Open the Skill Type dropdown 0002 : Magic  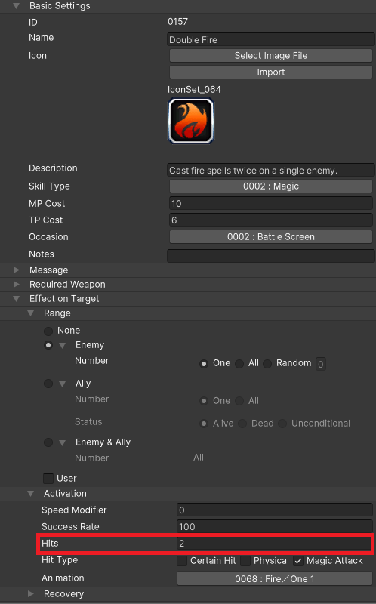(271, 186)
